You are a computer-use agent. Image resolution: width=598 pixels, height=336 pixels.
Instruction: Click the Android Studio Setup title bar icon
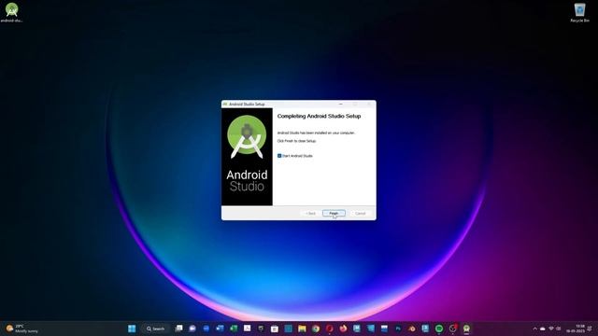click(225, 104)
